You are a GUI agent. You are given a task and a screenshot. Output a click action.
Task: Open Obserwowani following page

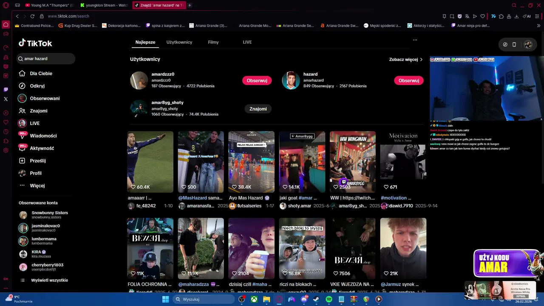[x=39, y=98]
